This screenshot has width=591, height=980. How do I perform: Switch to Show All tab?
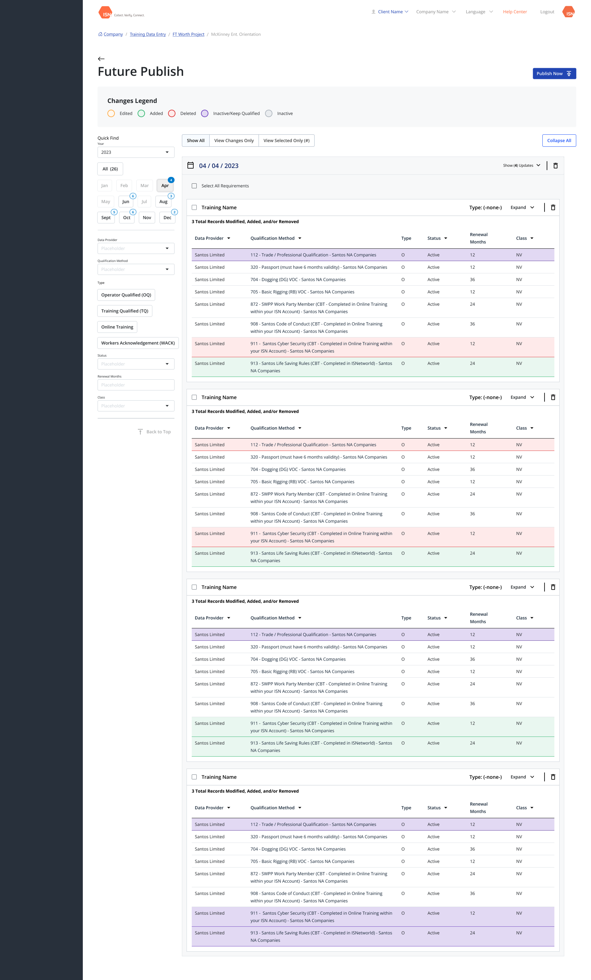click(196, 141)
